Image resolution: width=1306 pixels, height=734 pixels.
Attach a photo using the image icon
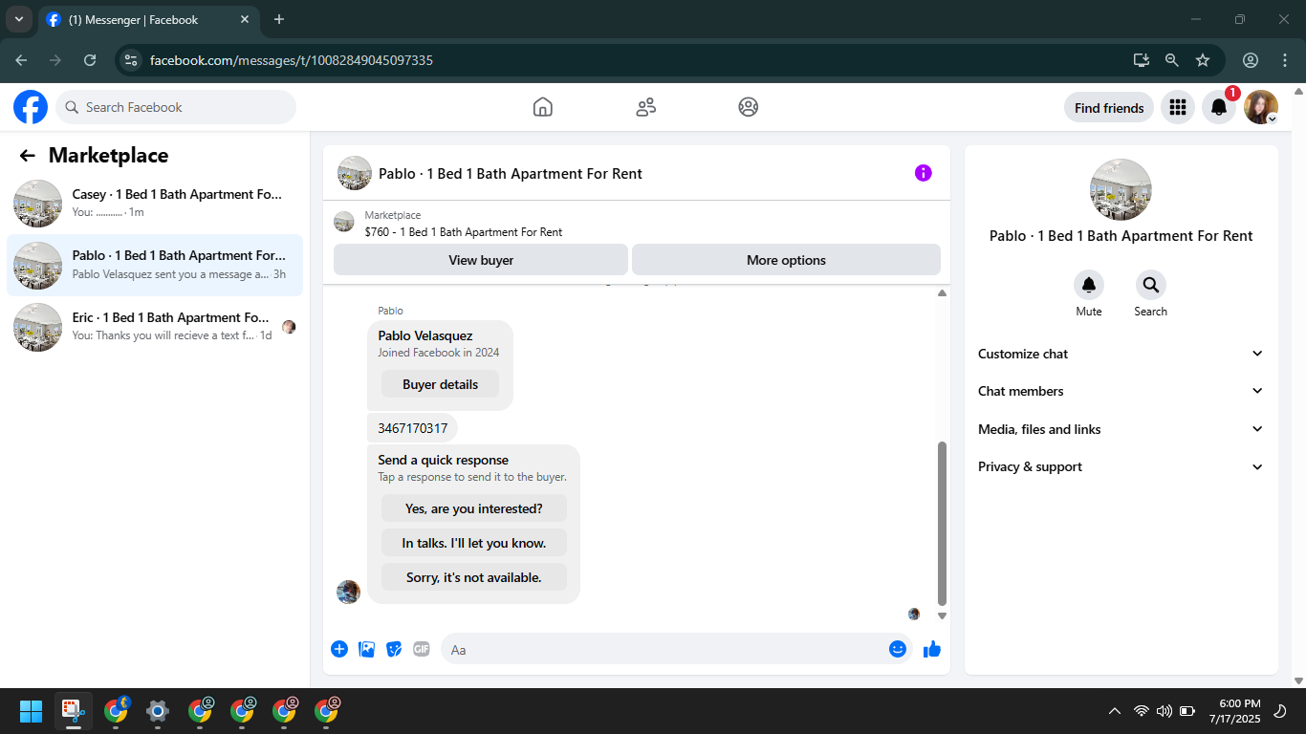[366, 649]
